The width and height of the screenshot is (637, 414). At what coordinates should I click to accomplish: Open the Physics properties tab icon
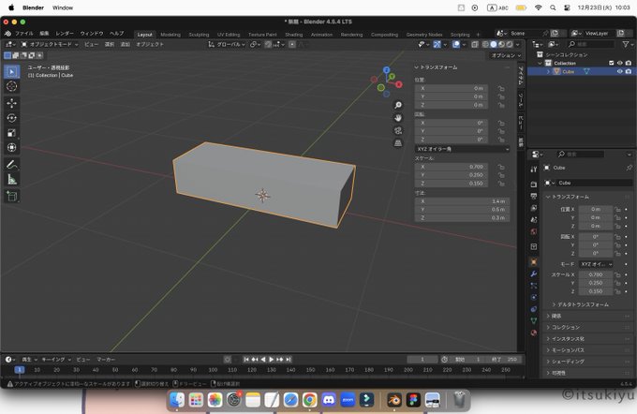534,298
